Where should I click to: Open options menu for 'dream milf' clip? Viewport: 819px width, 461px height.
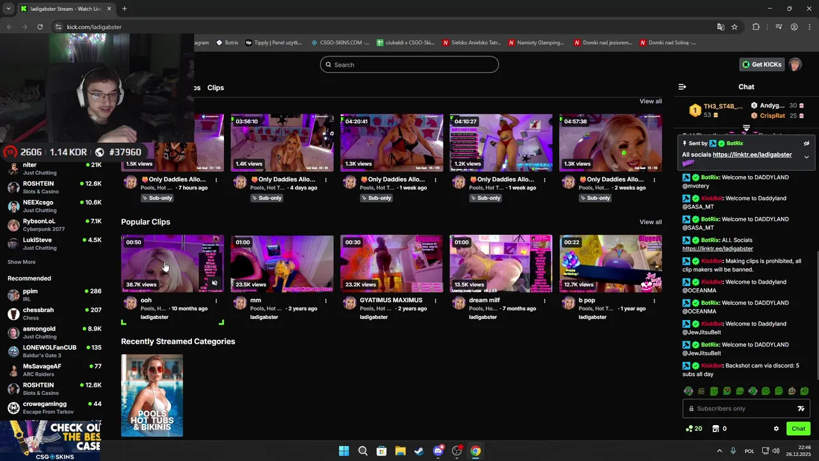[x=545, y=300]
